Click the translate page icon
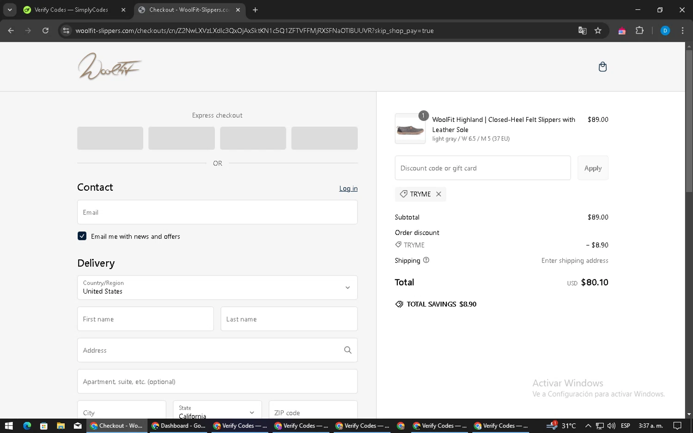This screenshot has width=693, height=433. (x=582, y=30)
